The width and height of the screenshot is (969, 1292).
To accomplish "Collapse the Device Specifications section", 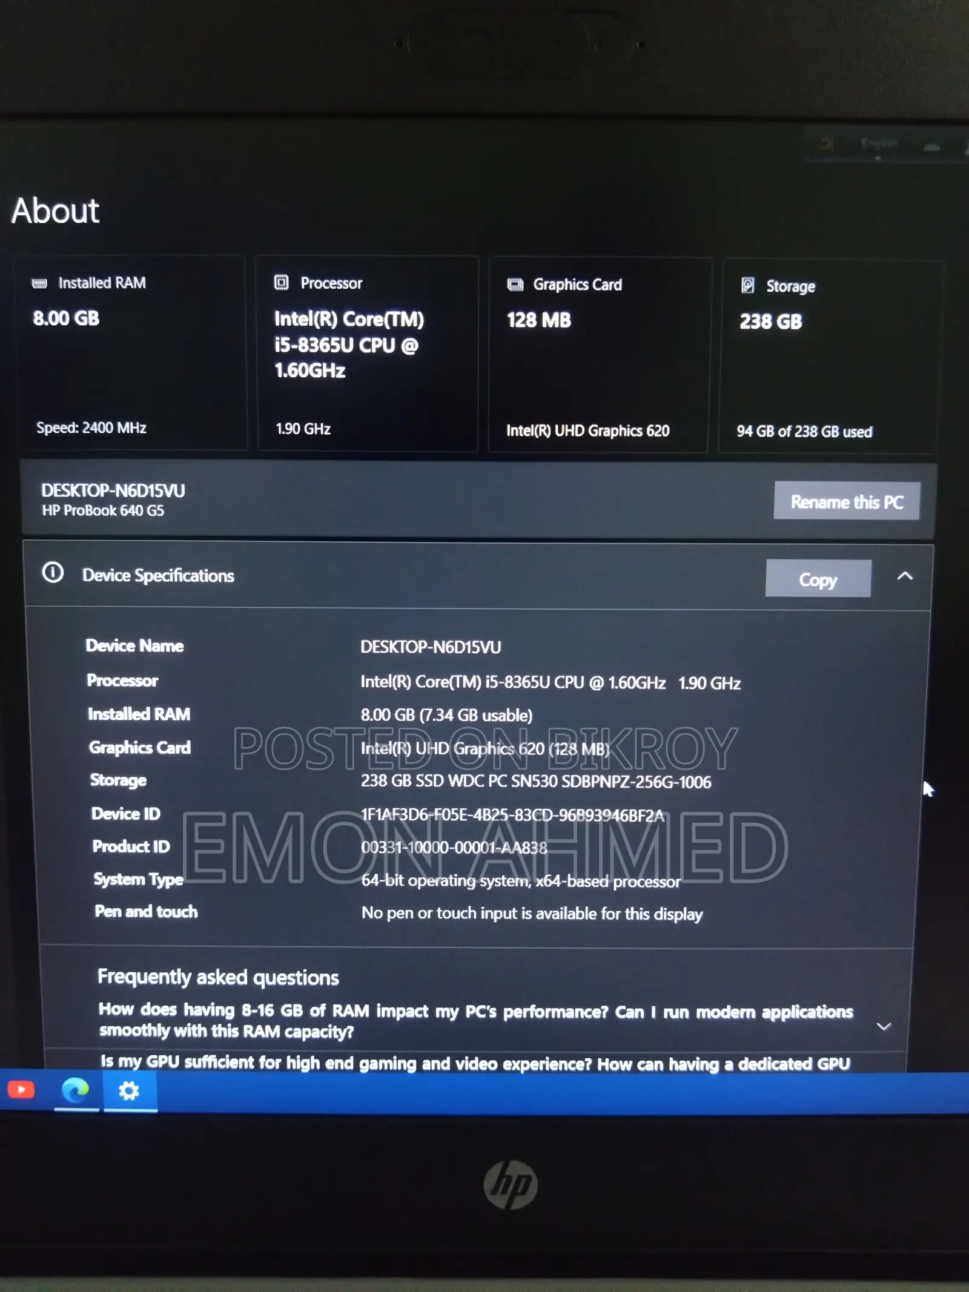I will pos(905,576).
